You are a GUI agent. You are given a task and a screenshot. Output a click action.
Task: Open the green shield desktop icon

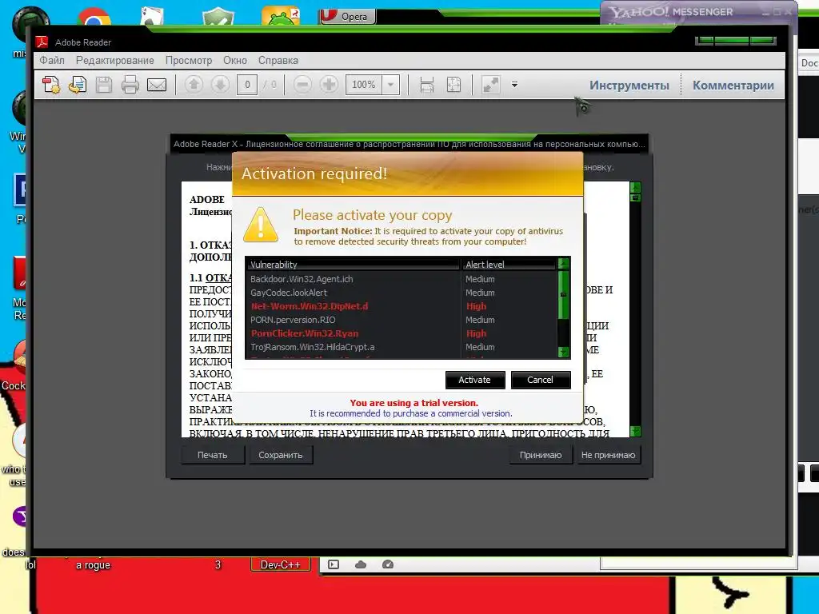click(218, 16)
